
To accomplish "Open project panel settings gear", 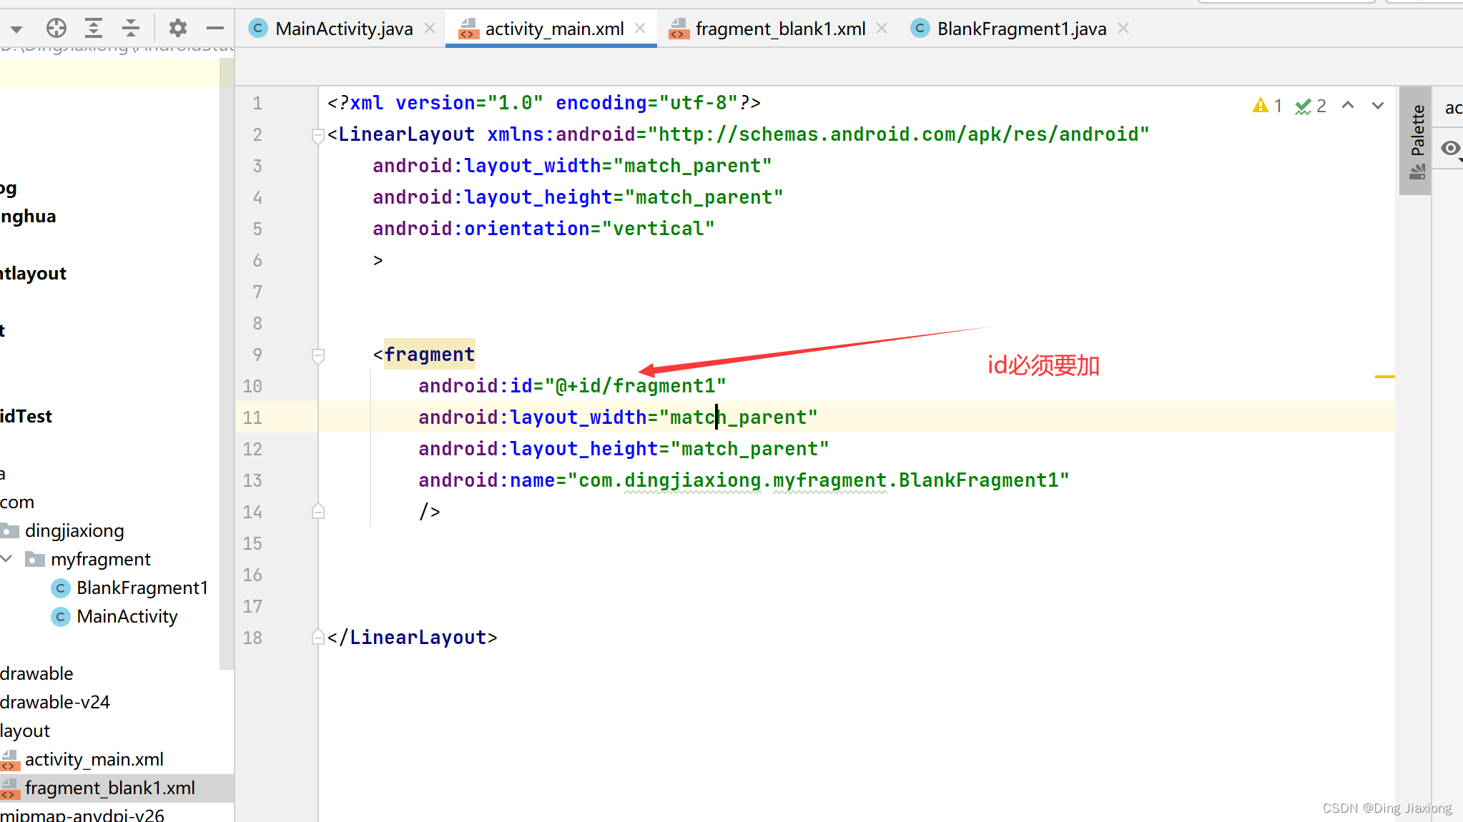I will pyautogui.click(x=177, y=29).
